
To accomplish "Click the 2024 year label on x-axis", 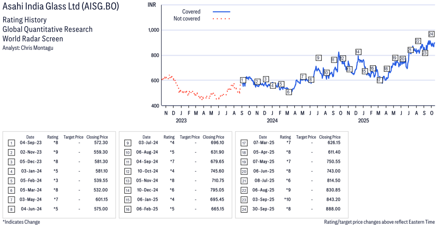I will coord(272,121).
